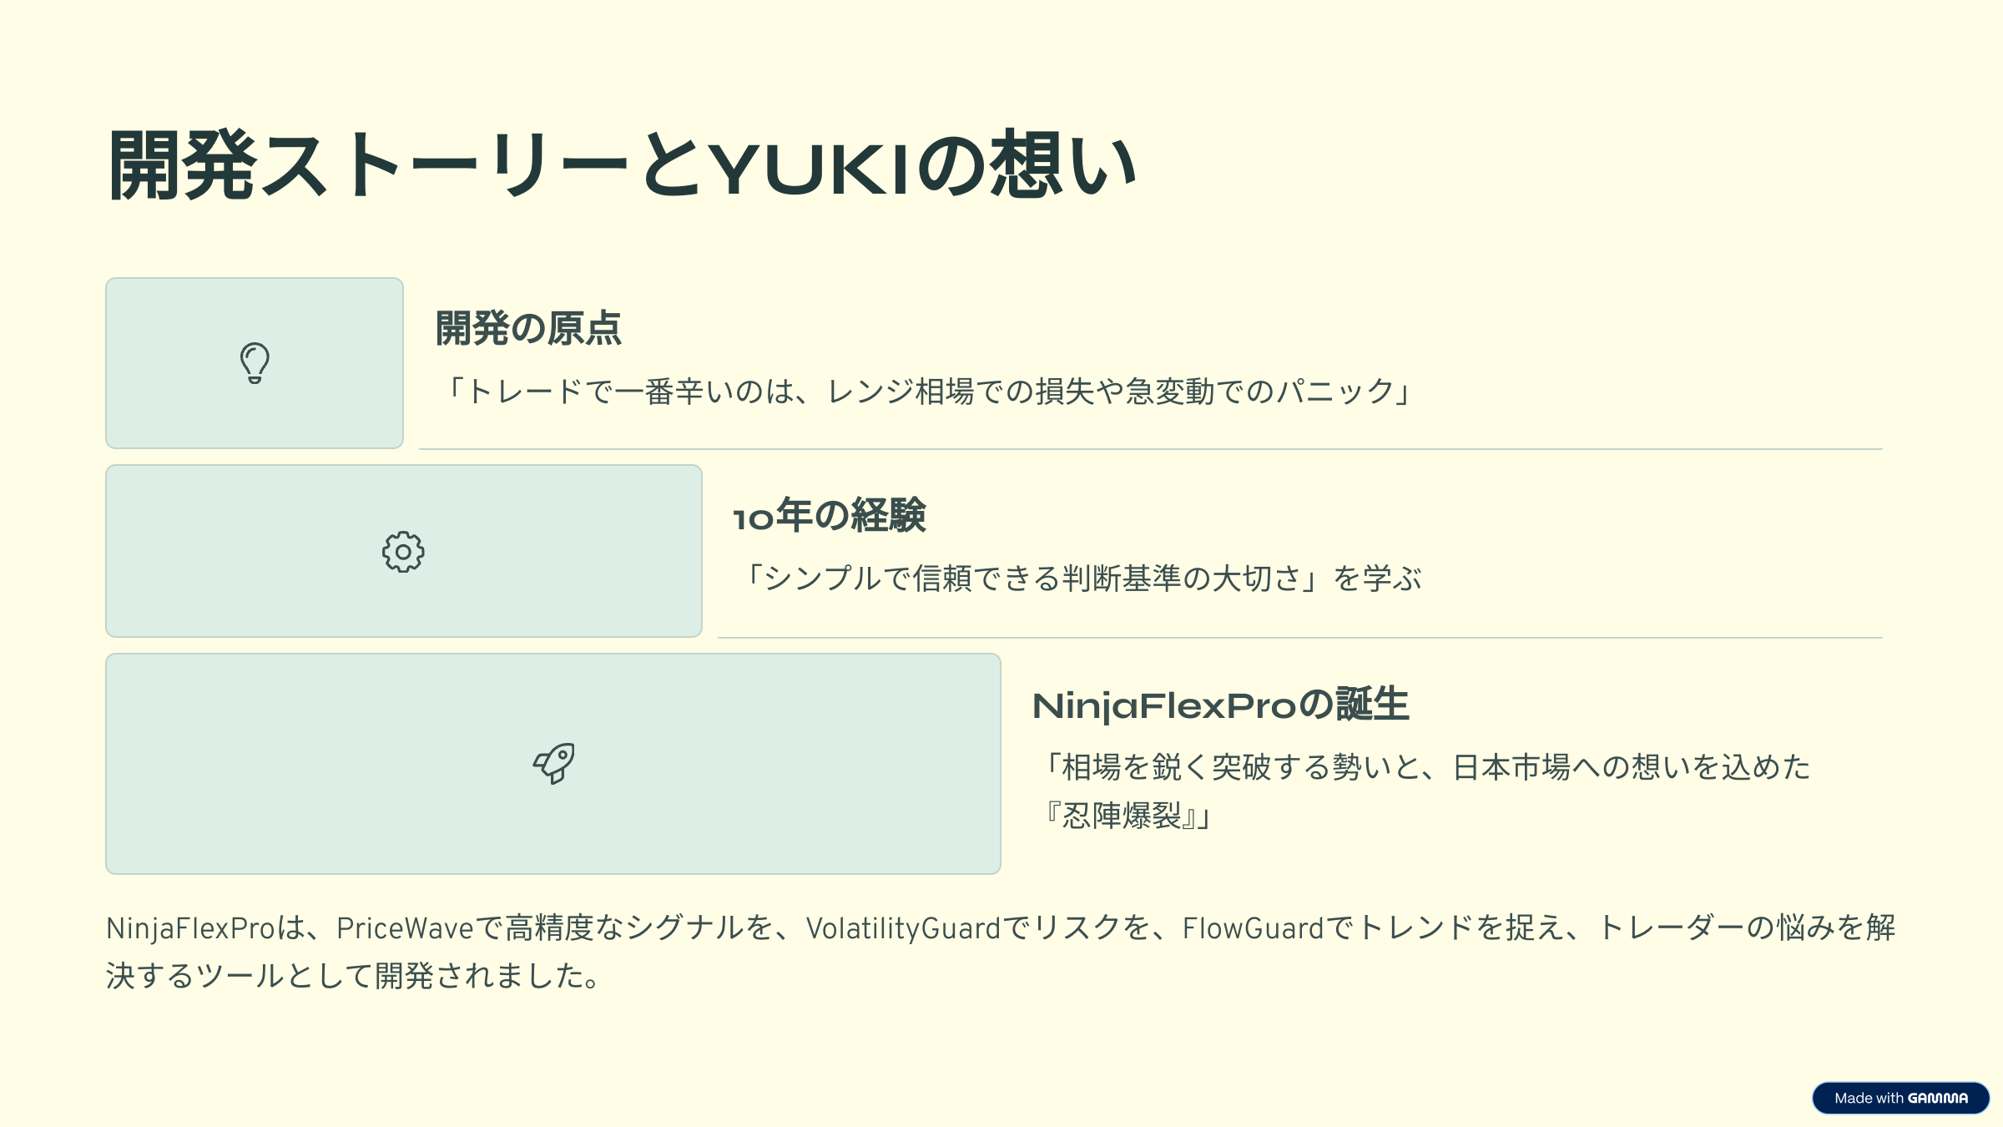This screenshot has height=1127, width=2003.
Task: Click the divider line below 10年の経験 section
Action: [1299, 638]
